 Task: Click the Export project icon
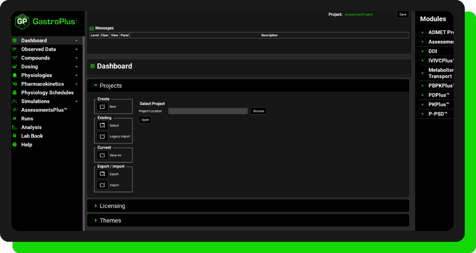[102, 174]
